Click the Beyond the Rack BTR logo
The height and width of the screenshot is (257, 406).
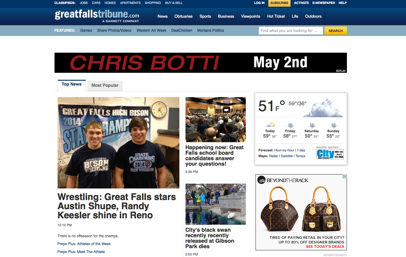click(262, 180)
